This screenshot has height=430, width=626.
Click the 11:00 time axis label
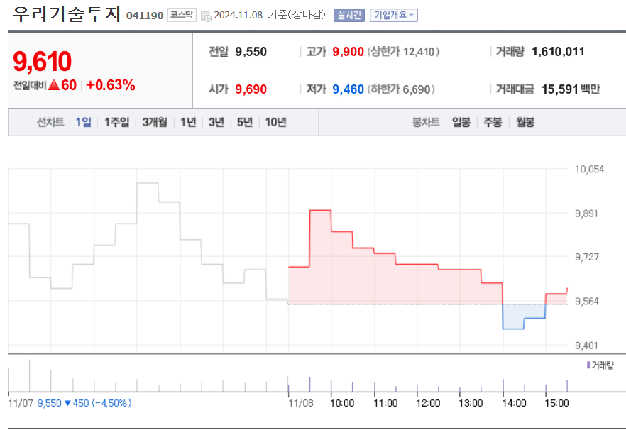tap(385, 403)
